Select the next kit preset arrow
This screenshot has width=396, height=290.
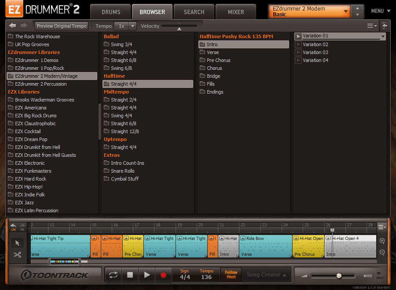click(x=357, y=14)
